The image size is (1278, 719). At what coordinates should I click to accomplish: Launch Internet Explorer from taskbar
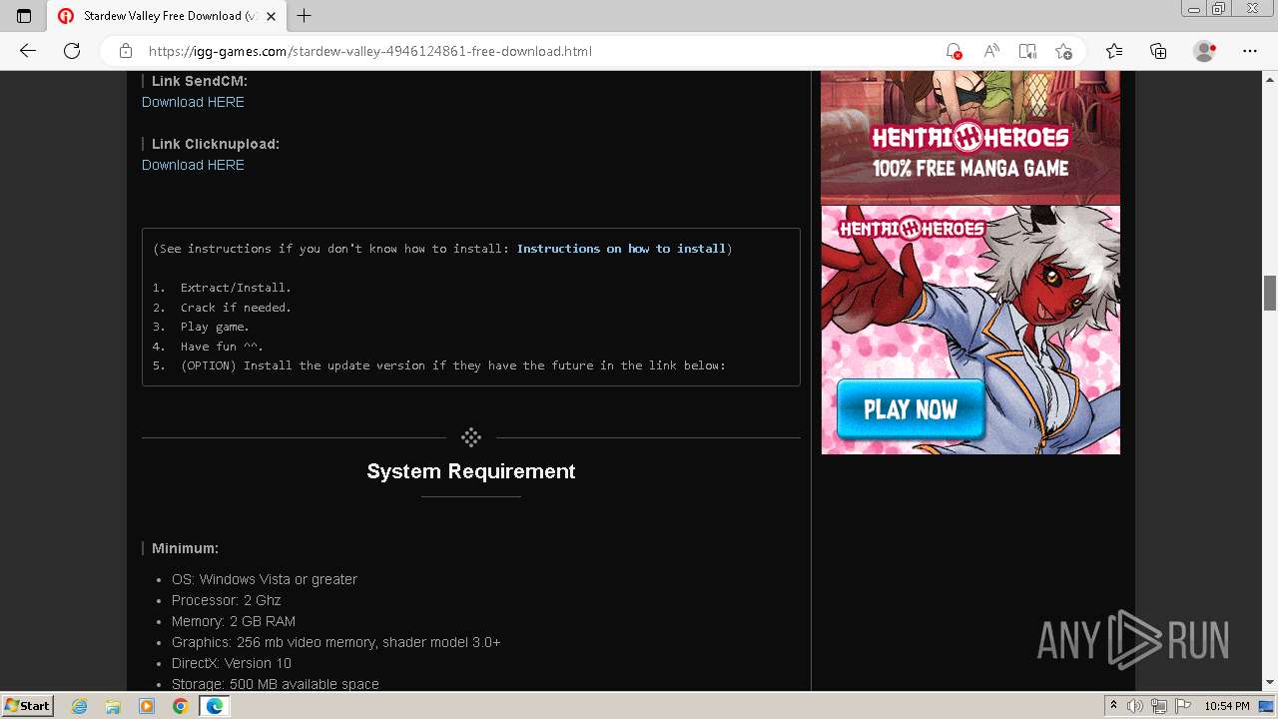click(80, 706)
